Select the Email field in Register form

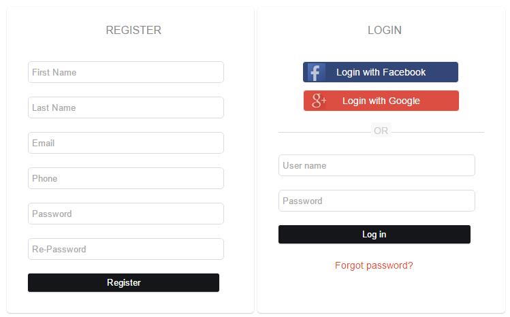pyautogui.click(x=126, y=143)
